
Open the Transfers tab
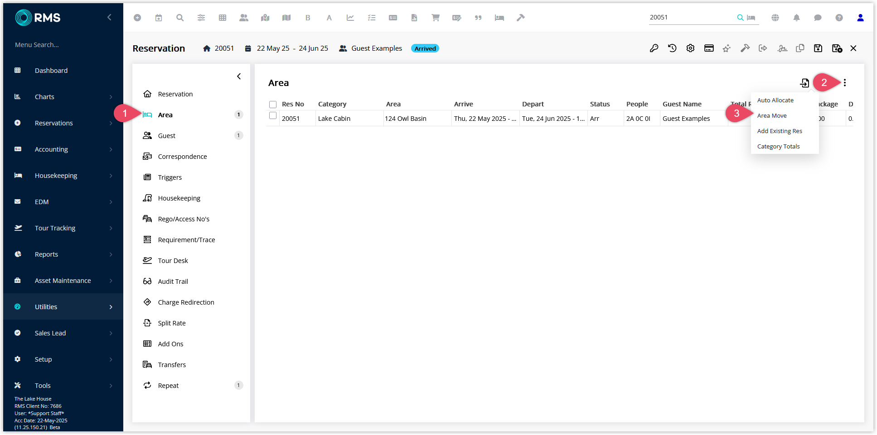(x=191, y=365)
